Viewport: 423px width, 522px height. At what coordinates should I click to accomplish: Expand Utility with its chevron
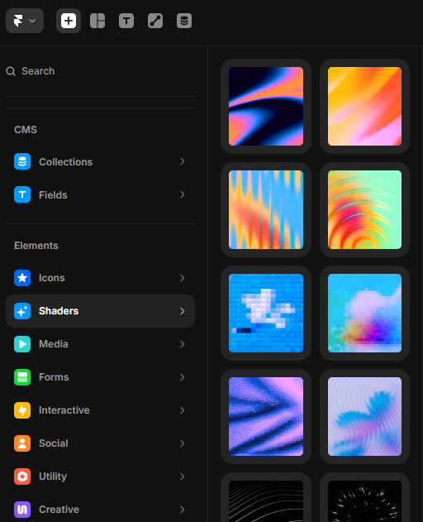[183, 477]
